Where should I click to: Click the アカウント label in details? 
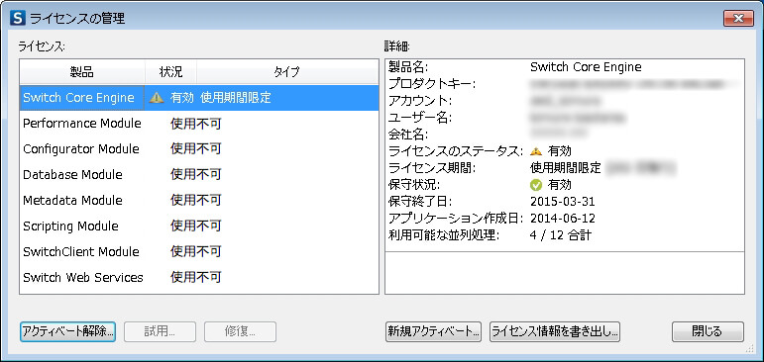click(x=420, y=101)
